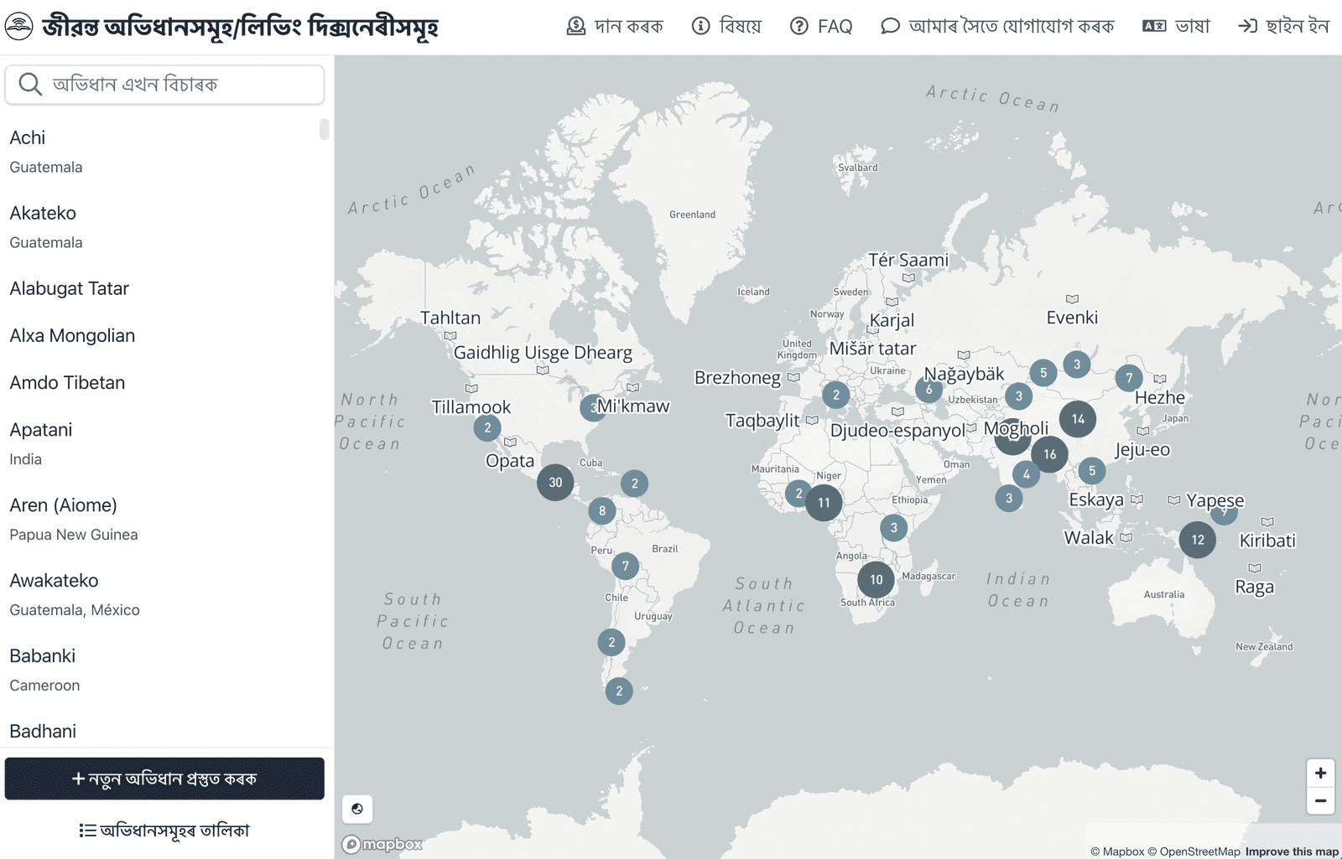Click the map cluster marker labeled 8
This screenshot has height=859, width=1342.
click(602, 510)
